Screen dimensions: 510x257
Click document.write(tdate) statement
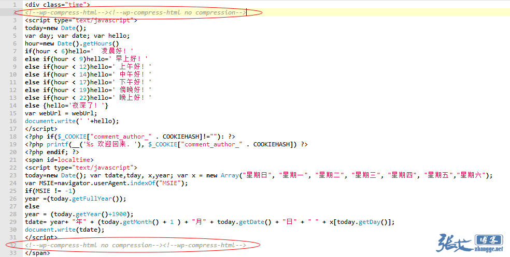click(x=64, y=230)
